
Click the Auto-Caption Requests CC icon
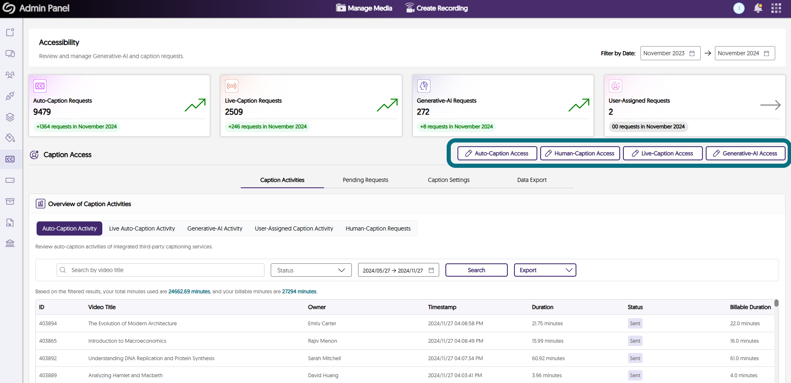(x=40, y=86)
